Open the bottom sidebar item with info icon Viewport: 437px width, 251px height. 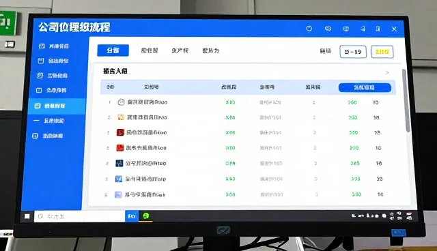pyautogui.click(x=48, y=136)
